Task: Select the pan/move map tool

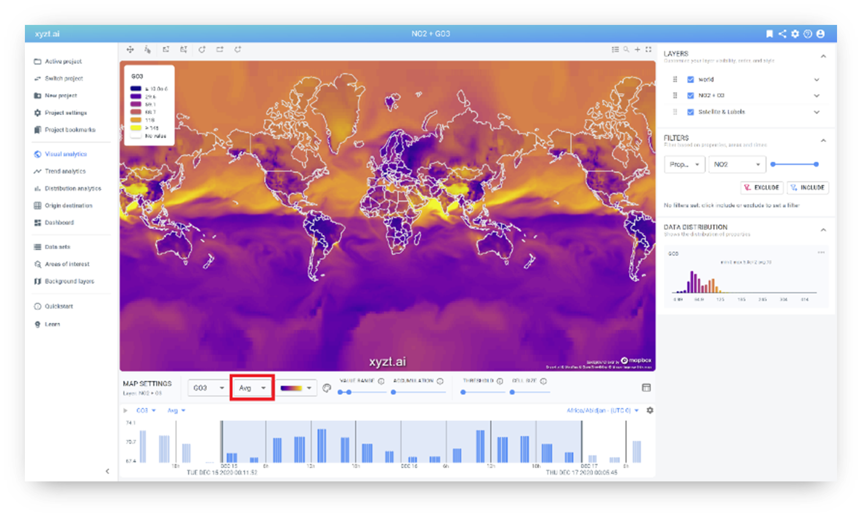Action: coord(130,49)
